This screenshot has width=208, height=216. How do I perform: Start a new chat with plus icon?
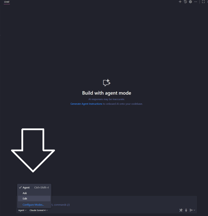click(180, 2)
